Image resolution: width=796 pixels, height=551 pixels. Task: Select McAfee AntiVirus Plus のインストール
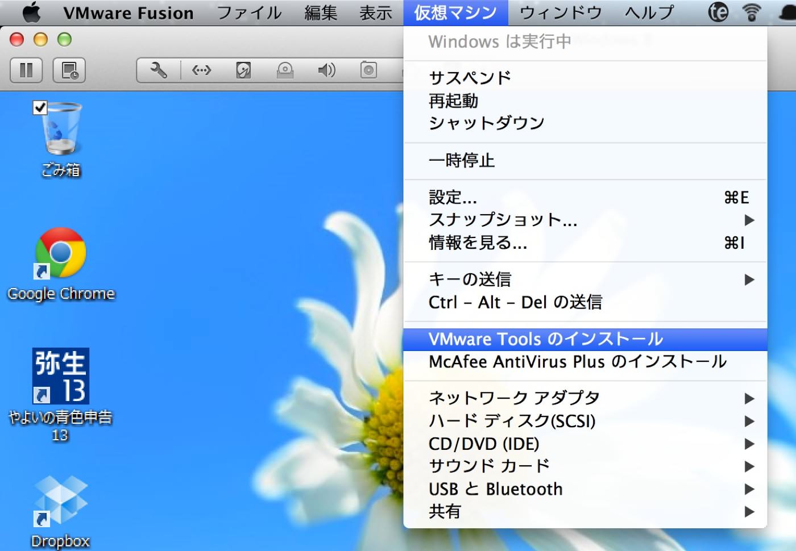tap(585, 362)
